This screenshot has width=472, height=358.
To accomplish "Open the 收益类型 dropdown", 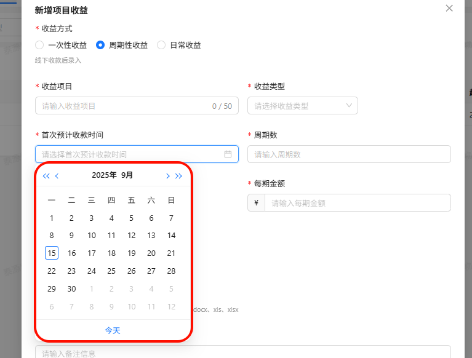I will pos(302,106).
